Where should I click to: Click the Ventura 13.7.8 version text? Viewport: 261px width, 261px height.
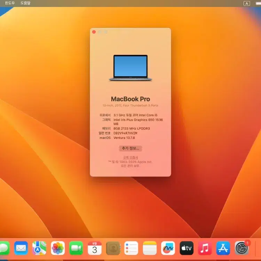124,138
